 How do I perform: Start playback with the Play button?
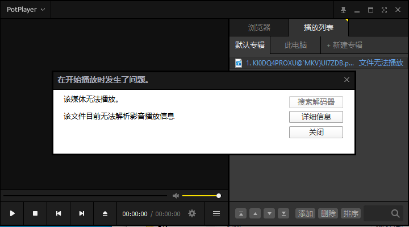pyautogui.click(x=12, y=213)
